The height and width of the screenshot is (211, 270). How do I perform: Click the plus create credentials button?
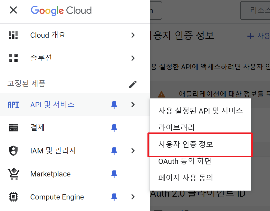(258, 36)
